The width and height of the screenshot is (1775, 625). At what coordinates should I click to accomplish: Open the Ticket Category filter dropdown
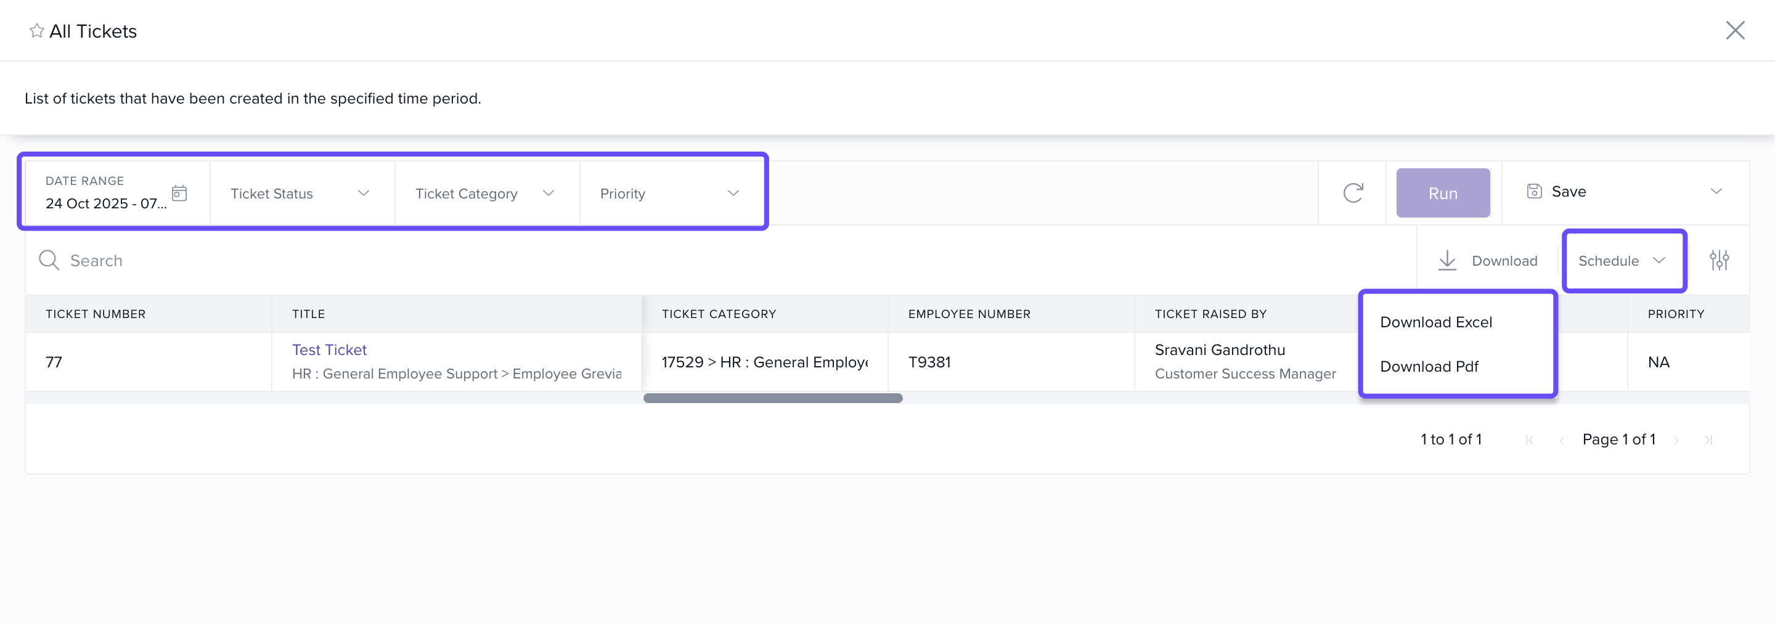coord(485,194)
